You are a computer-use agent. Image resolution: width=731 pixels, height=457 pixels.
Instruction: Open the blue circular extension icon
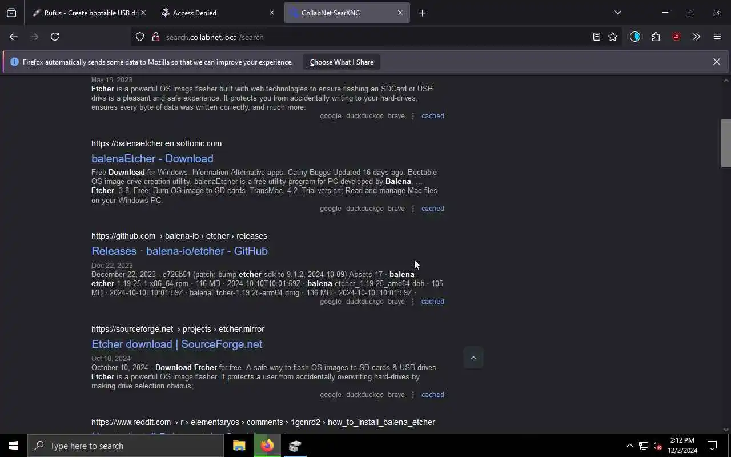coord(635,37)
